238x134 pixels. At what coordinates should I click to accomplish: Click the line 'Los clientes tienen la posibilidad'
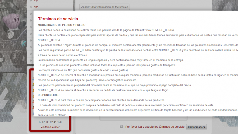[x=106, y=30]
